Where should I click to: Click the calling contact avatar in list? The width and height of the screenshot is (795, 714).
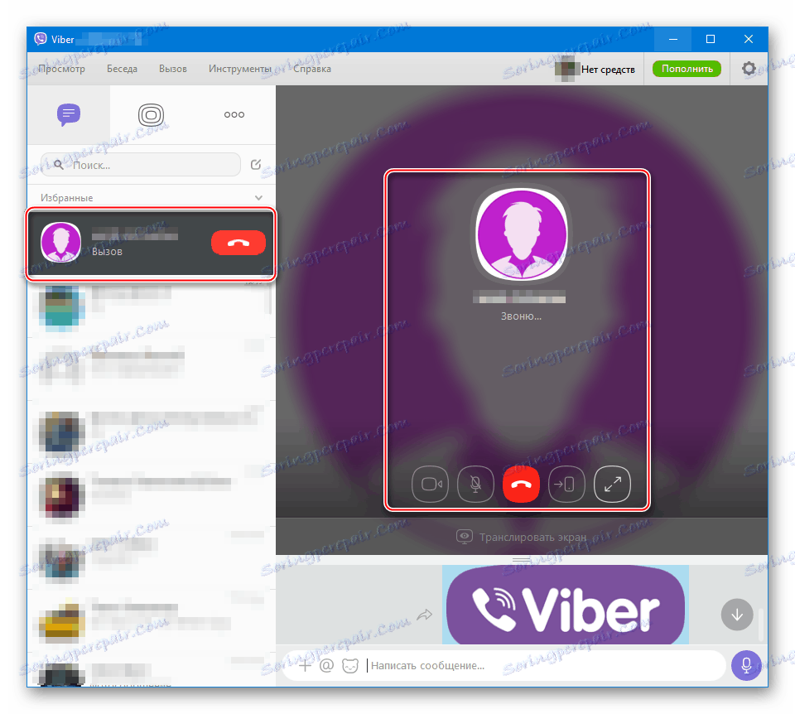(x=60, y=243)
